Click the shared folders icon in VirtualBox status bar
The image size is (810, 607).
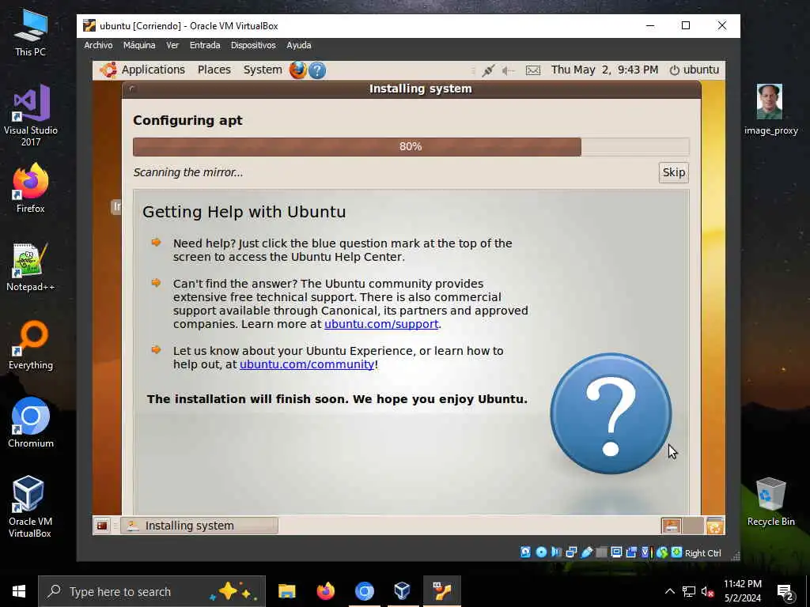tap(601, 552)
